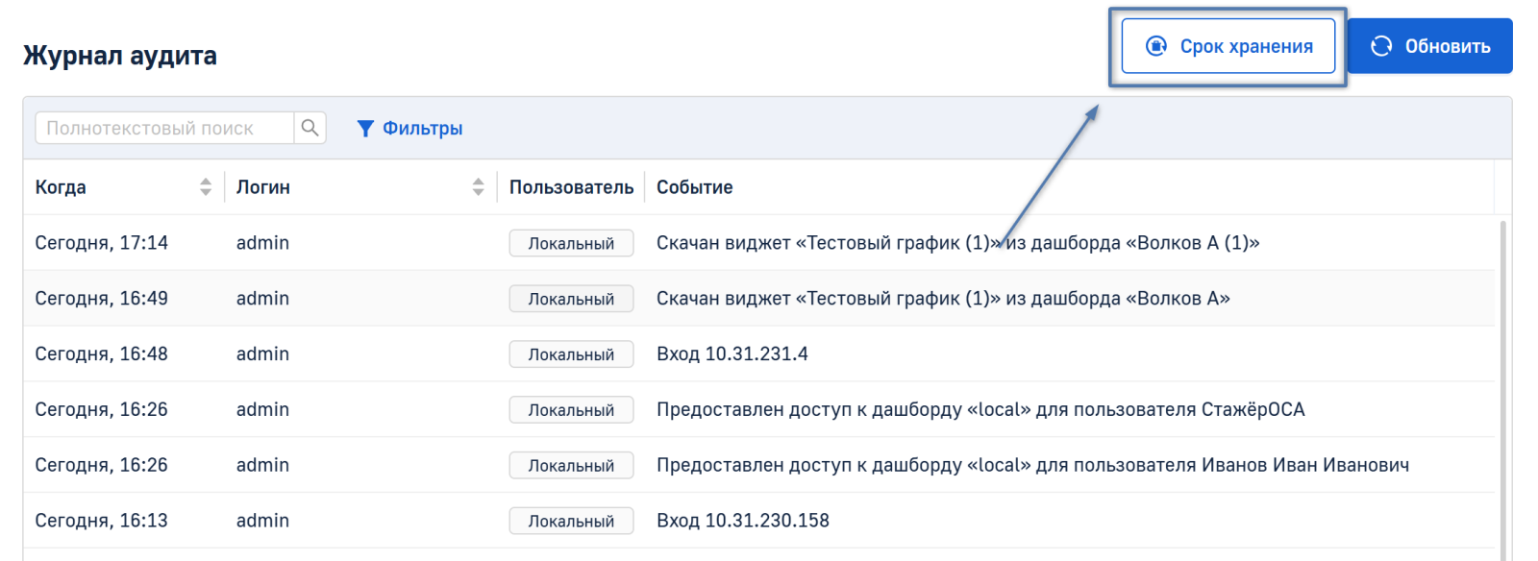Select the Пользователь column header
The image size is (1538, 561).
tap(571, 187)
